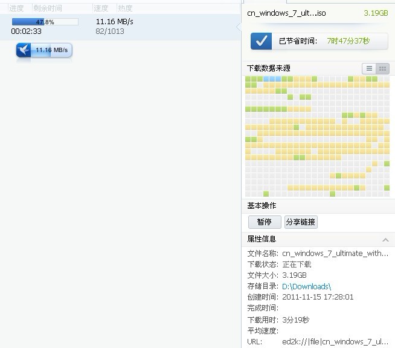Switch data source to grid view
Image resolution: width=395 pixels, height=348 pixels.
tap(382, 68)
